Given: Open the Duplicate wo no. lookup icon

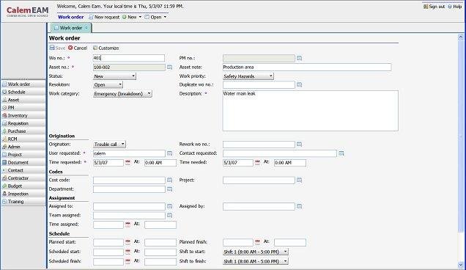Looking at the screenshot, I should pyautogui.click(x=299, y=85).
